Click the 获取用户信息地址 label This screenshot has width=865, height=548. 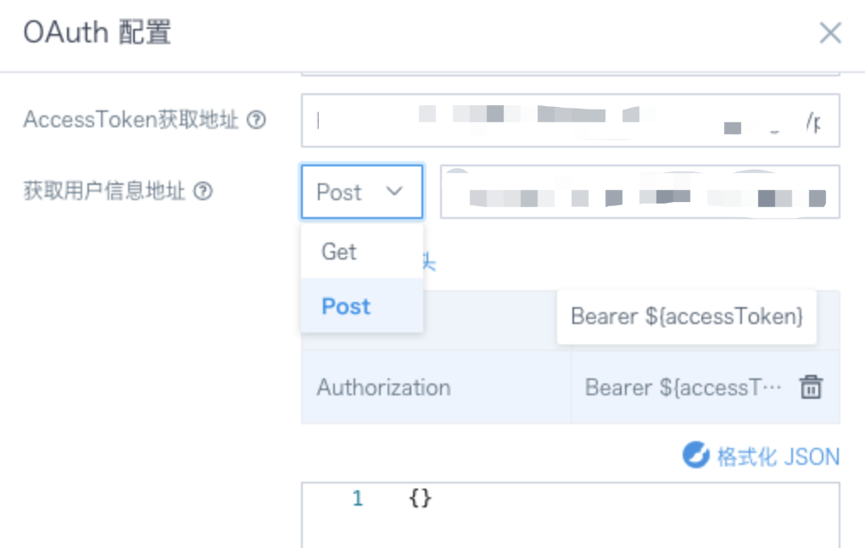click(103, 191)
